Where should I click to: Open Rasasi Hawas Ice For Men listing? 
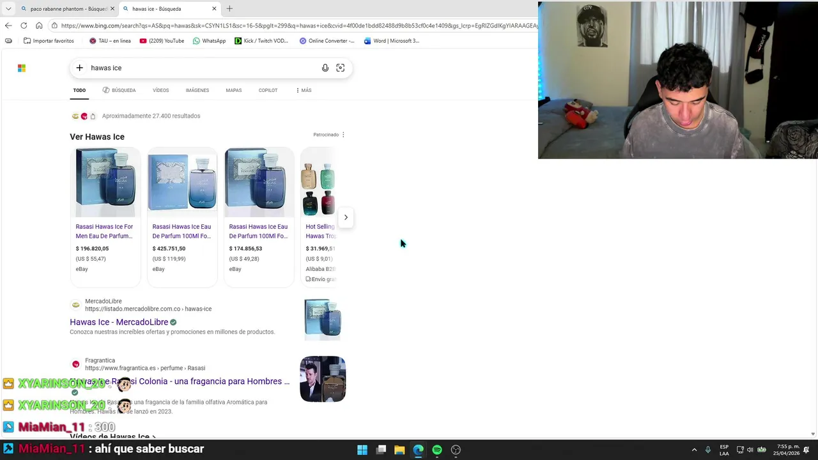[104, 231]
